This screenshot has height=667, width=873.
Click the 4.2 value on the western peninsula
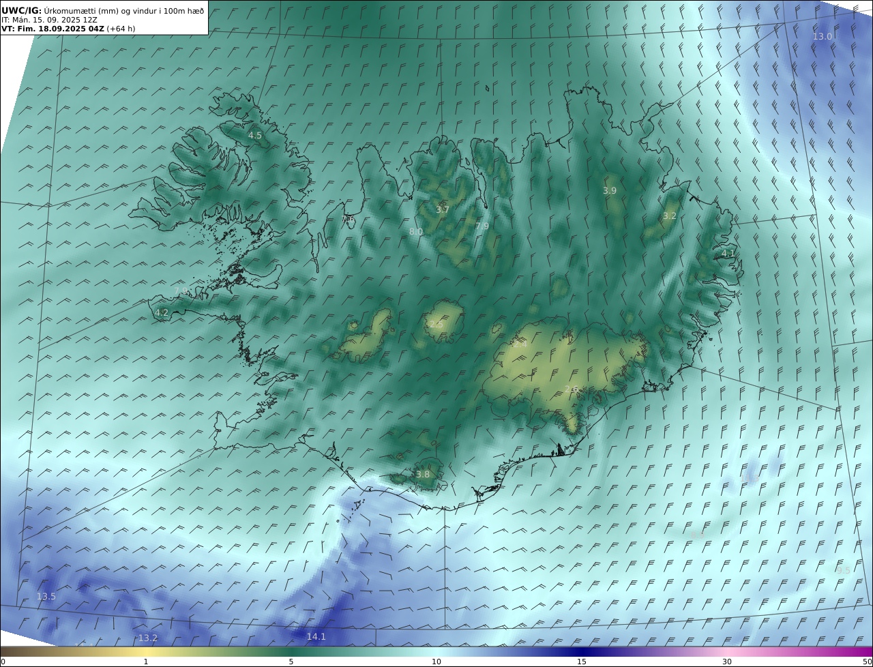(x=162, y=313)
